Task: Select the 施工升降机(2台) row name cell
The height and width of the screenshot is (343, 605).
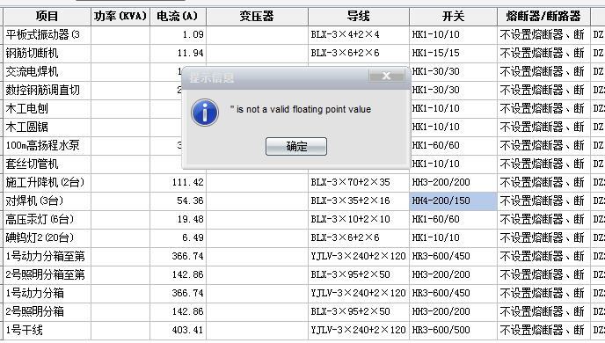Action: pyautogui.click(x=47, y=183)
